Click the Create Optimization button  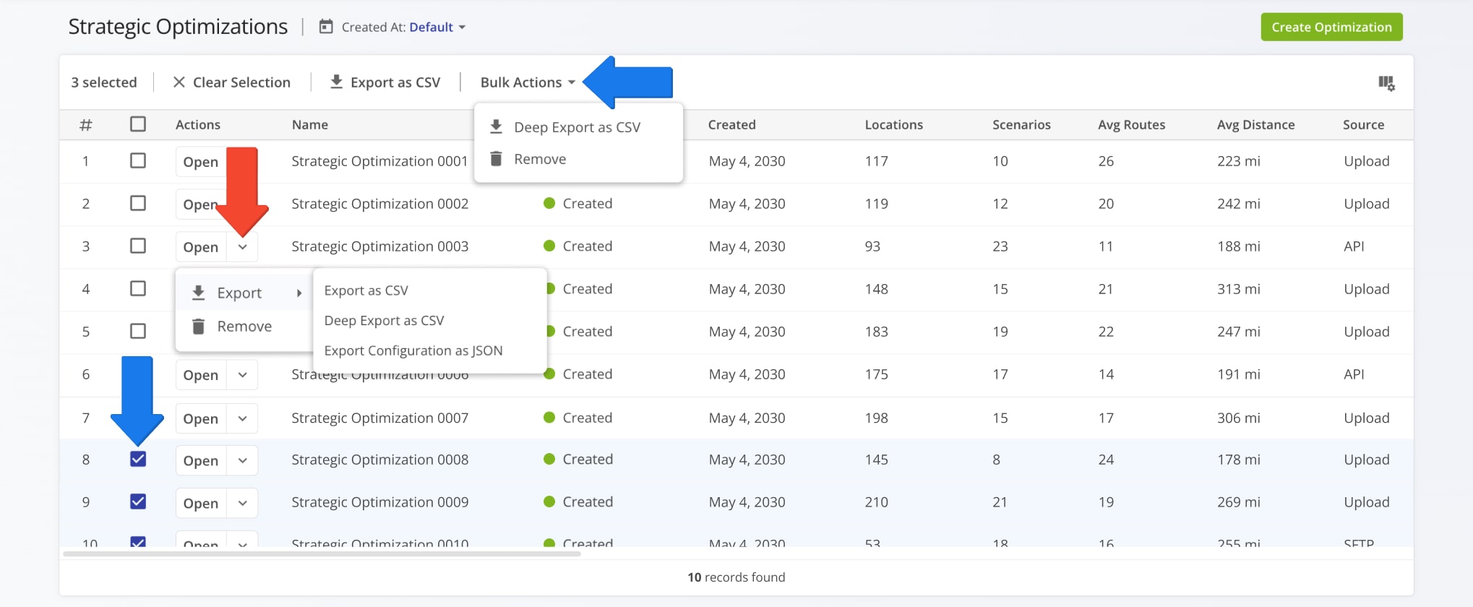coord(1331,27)
